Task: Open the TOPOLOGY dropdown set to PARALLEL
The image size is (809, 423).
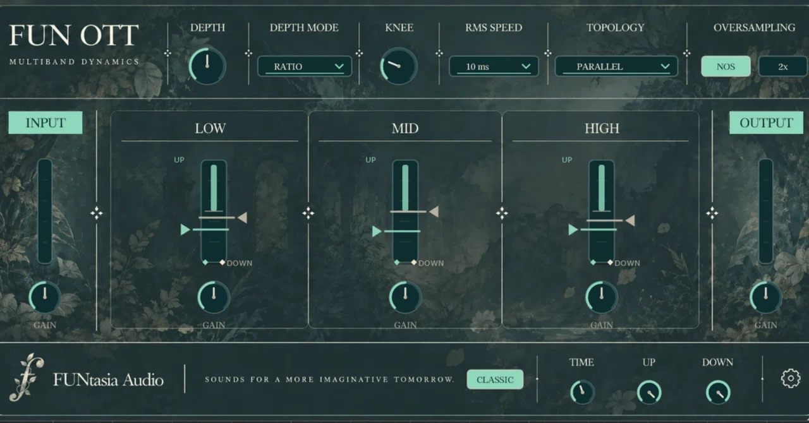Action: [x=616, y=66]
